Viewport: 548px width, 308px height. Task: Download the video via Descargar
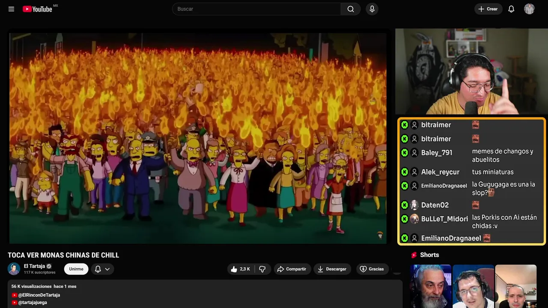point(332,269)
